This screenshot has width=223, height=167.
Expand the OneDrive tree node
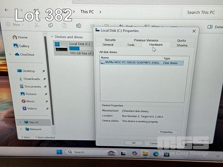click(10, 54)
